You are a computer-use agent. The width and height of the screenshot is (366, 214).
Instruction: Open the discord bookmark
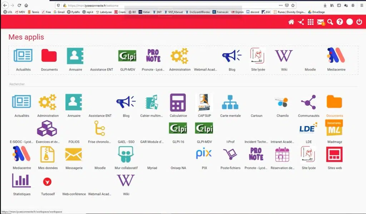(253, 12)
